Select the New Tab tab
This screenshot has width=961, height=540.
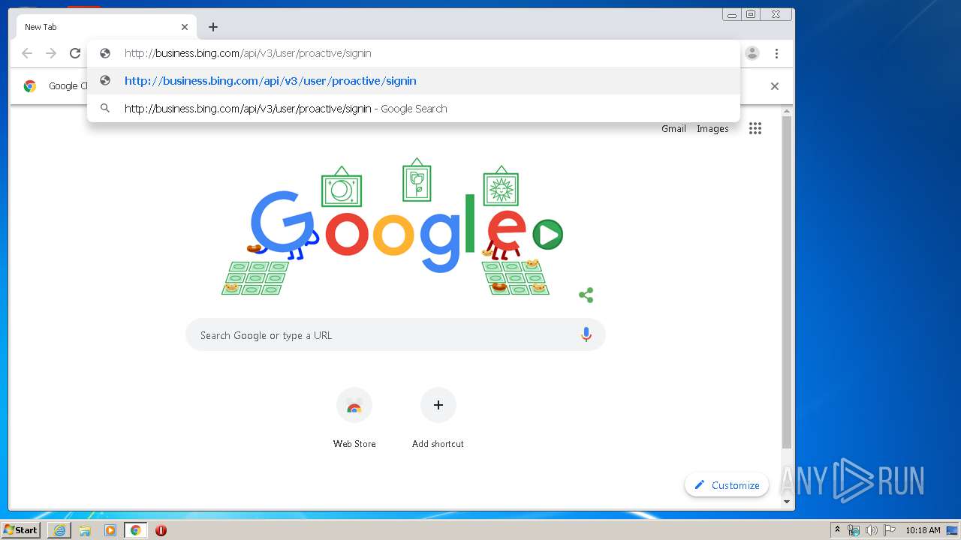[107, 27]
